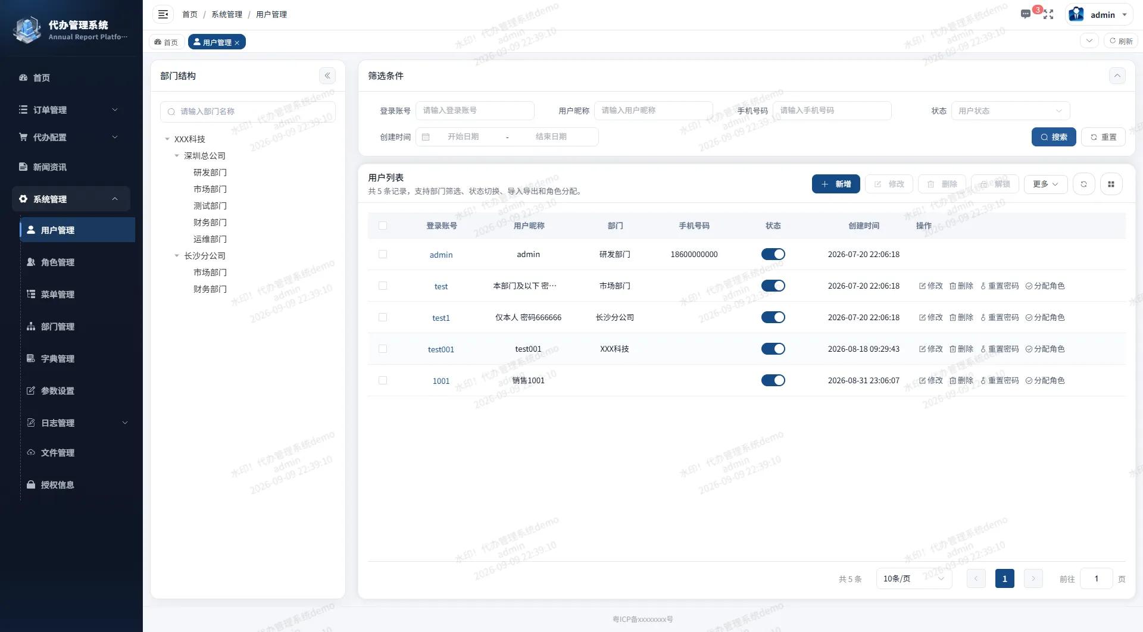Check the test001 row checkbox
This screenshot has width=1143, height=632.
pyautogui.click(x=383, y=349)
